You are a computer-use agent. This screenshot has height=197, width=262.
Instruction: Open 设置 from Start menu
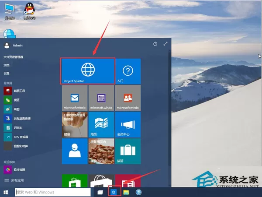(x=7, y=74)
